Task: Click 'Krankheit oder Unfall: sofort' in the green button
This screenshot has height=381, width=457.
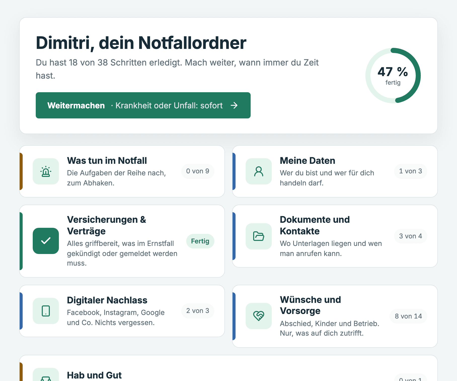Action: [x=169, y=105]
